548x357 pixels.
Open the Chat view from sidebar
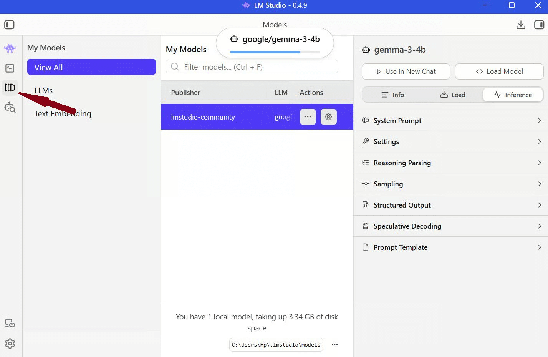tap(10, 48)
